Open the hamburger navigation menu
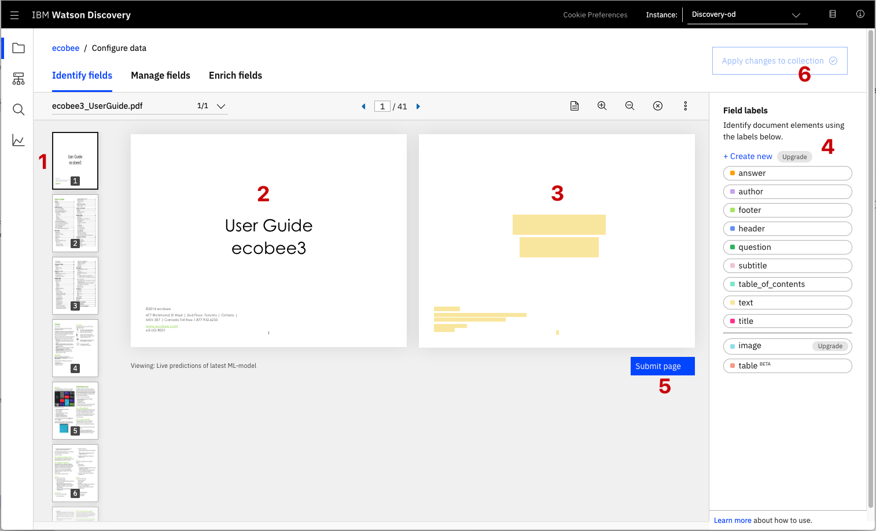This screenshot has height=531, width=876. 14,15
